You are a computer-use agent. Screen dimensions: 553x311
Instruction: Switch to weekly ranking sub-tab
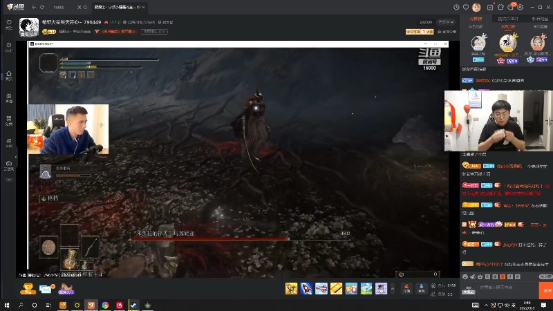pos(508,27)
